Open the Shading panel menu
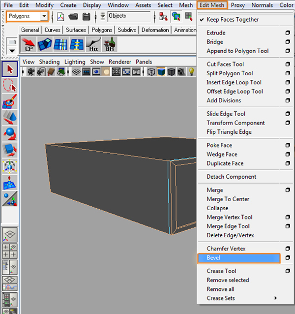This screenshot has height=314, width=295. point(49,62)
